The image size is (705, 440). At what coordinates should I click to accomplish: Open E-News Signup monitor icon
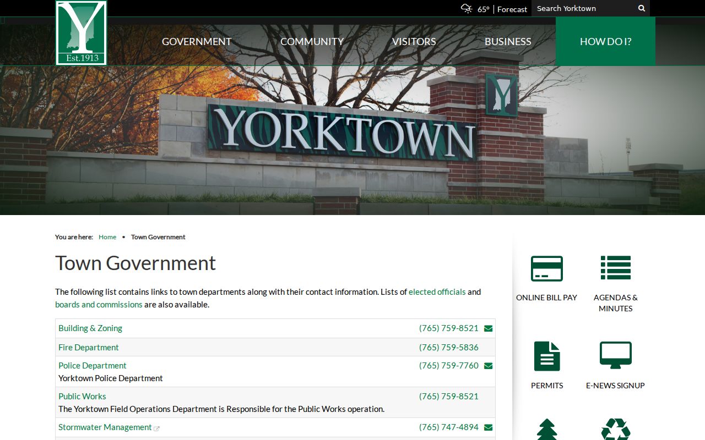coord(616,355)
